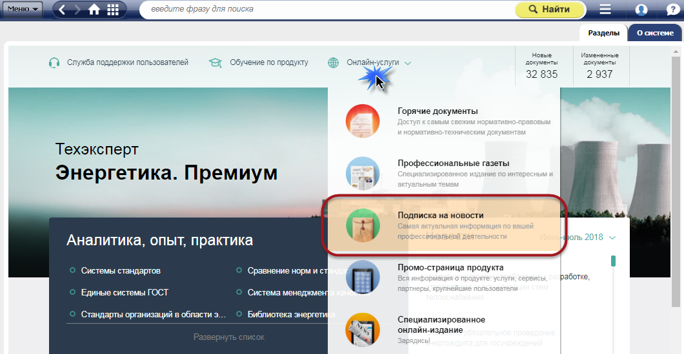Viewport: 684px width, 354px height.
Task: Click the news panel scrollbar thumb
Action: (613, 261)
